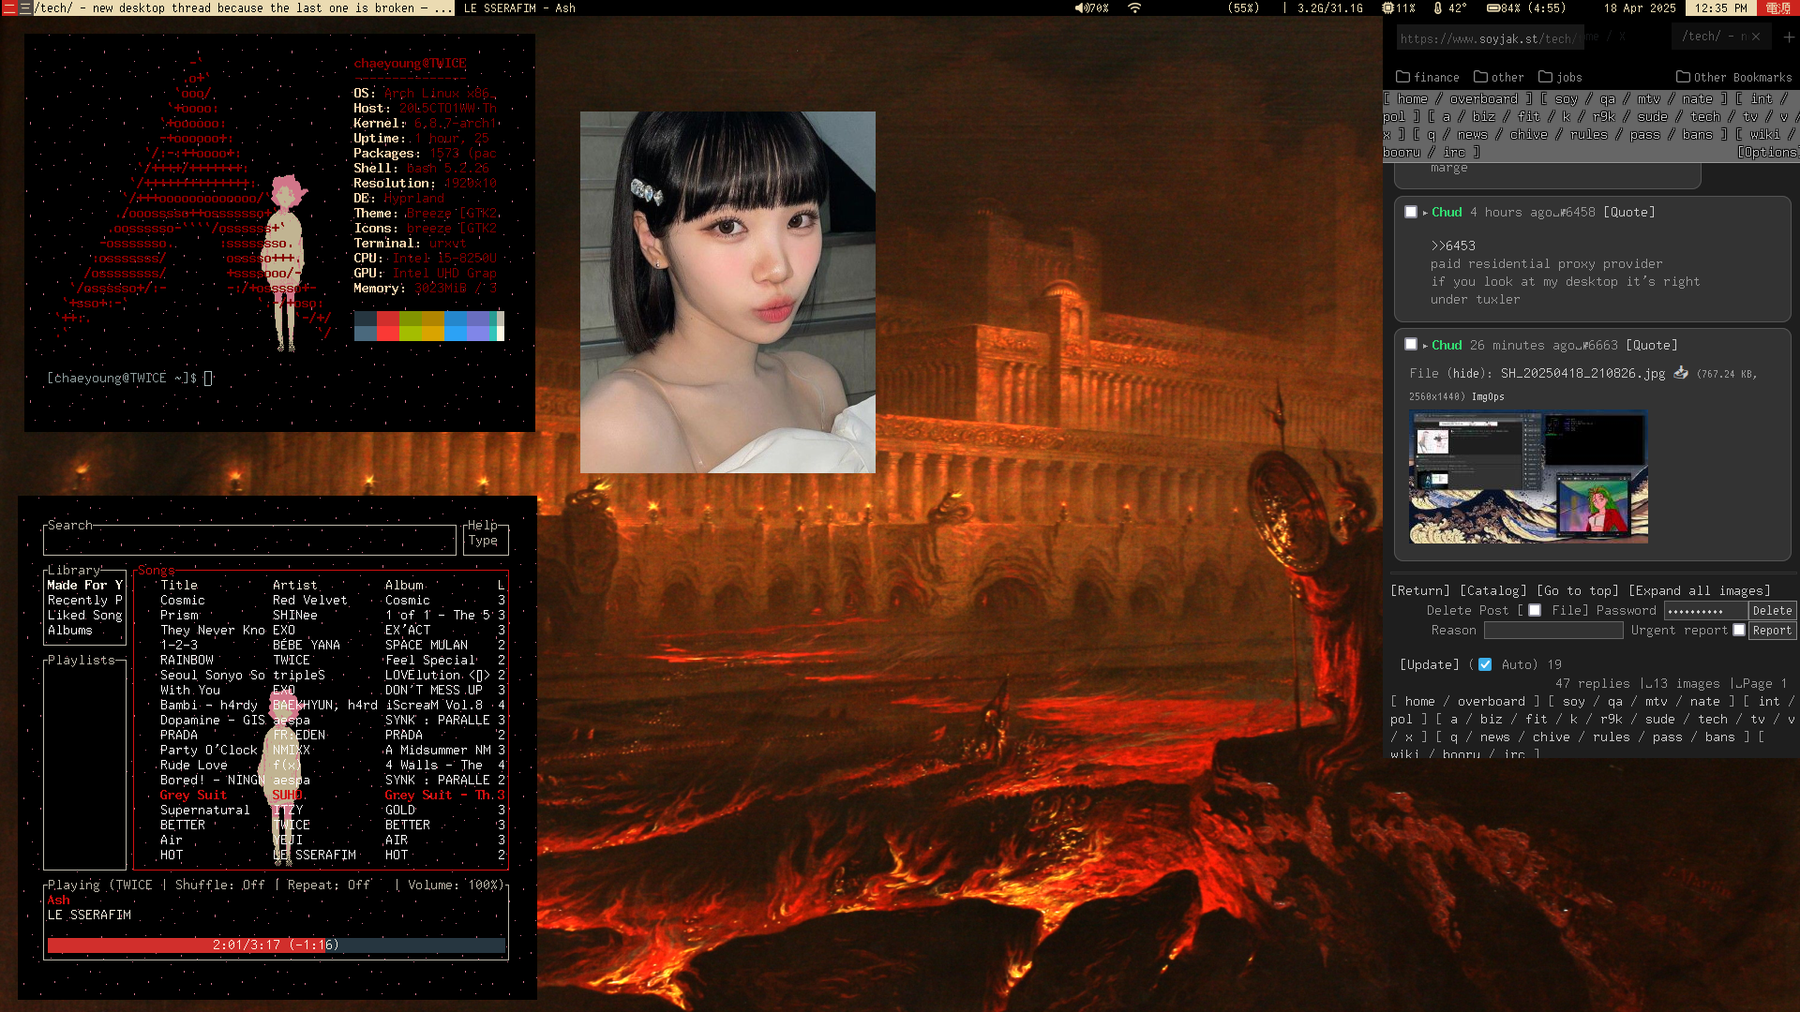Click the thermometer icon showing 42°
The image size is (1800, 1012).
[x=1438, y=7]
